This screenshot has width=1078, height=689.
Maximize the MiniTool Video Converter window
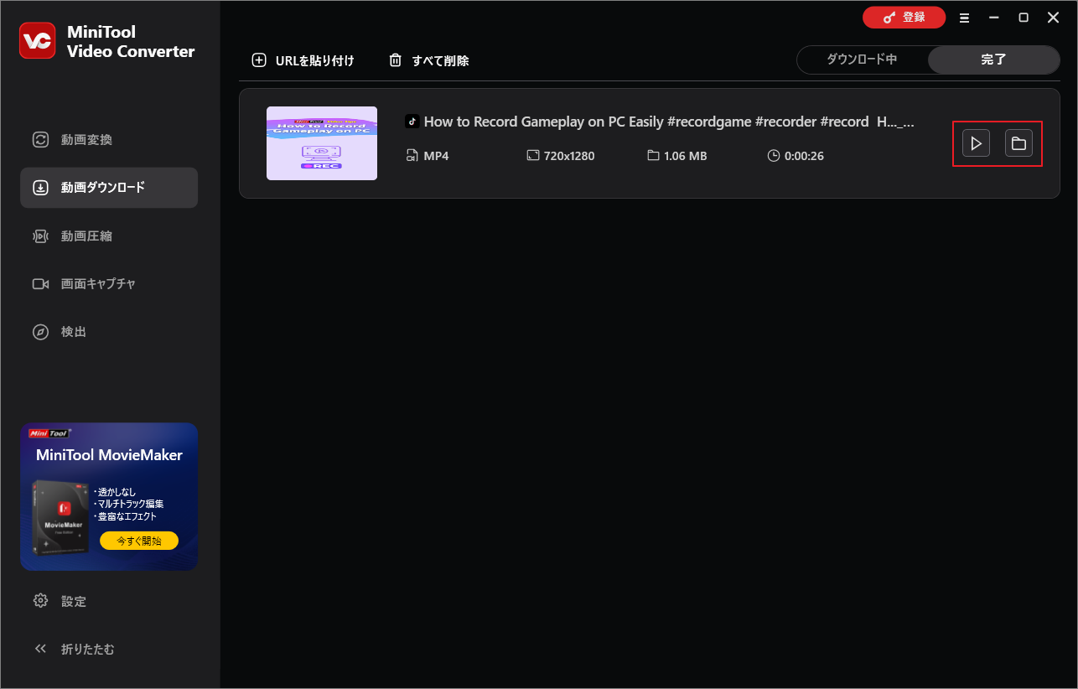coord(1024,18)
